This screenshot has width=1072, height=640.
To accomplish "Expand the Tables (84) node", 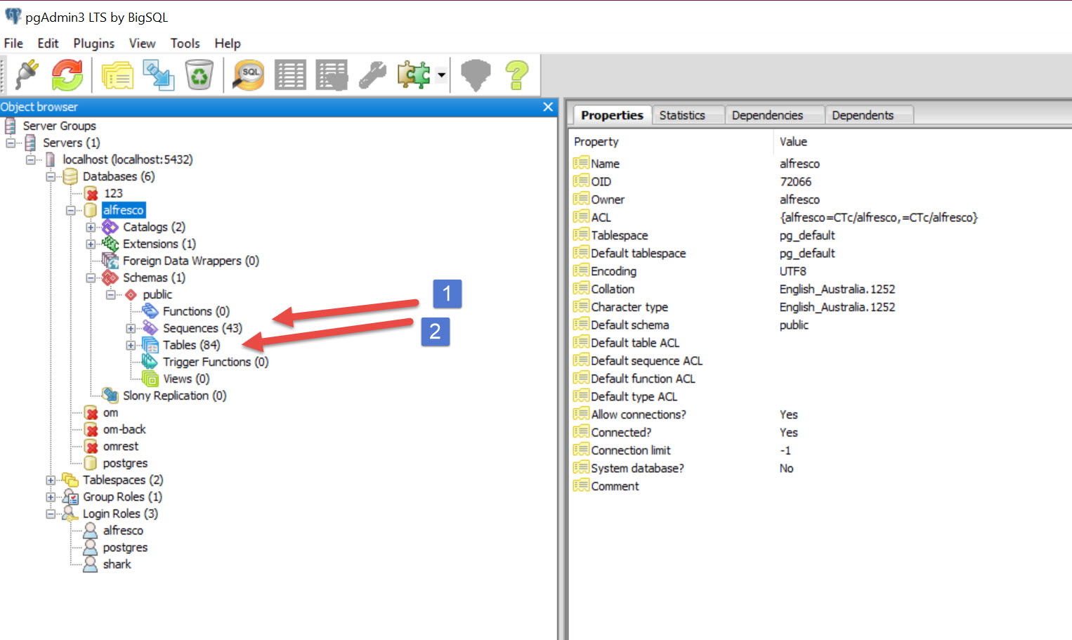I will click(x=131, y=346).
